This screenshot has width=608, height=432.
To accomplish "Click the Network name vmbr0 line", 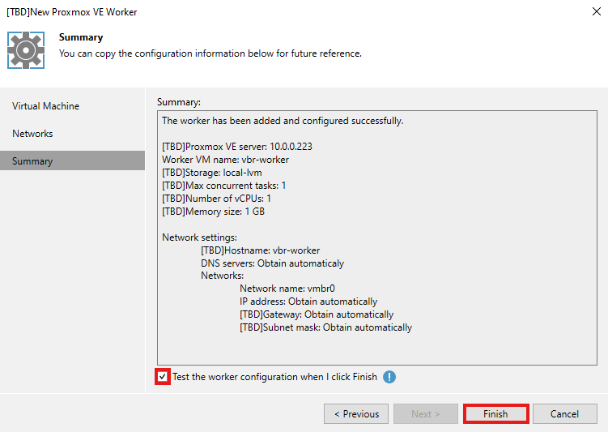I will click(287, 289).
